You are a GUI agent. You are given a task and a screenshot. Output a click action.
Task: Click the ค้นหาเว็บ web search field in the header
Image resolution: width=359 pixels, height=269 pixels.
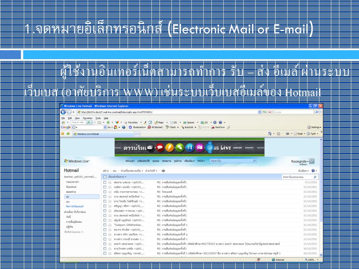tap(233, 161)
